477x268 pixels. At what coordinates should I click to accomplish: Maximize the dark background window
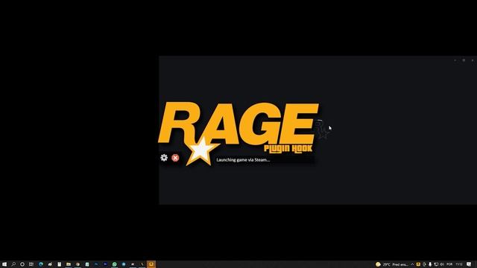coord(464,60)
